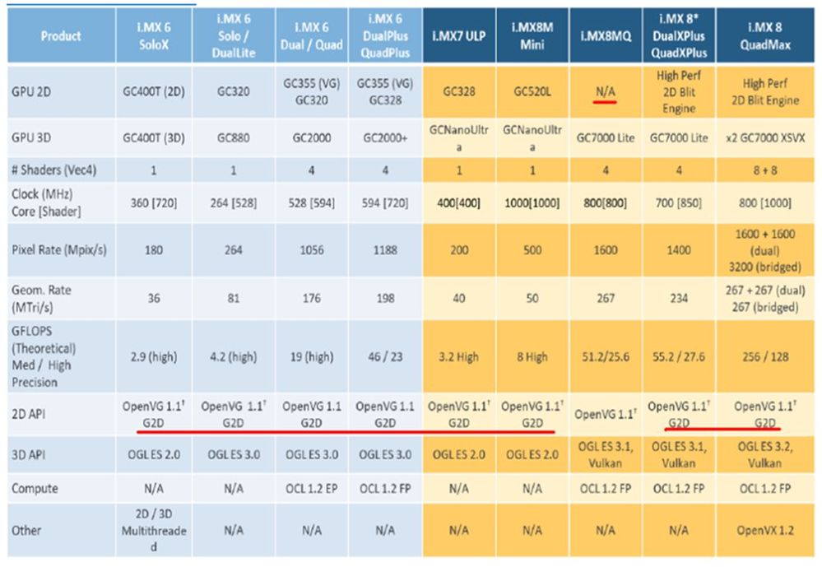Image resolution: width=822 pixels, height=567 pixels.
Task: Click the "1188" pixel rate cell
Action: click(x=385, y=249)
